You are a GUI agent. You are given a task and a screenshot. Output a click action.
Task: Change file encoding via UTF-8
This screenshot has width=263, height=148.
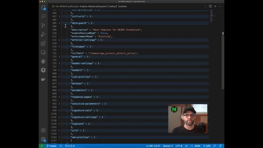click(179, 146)
